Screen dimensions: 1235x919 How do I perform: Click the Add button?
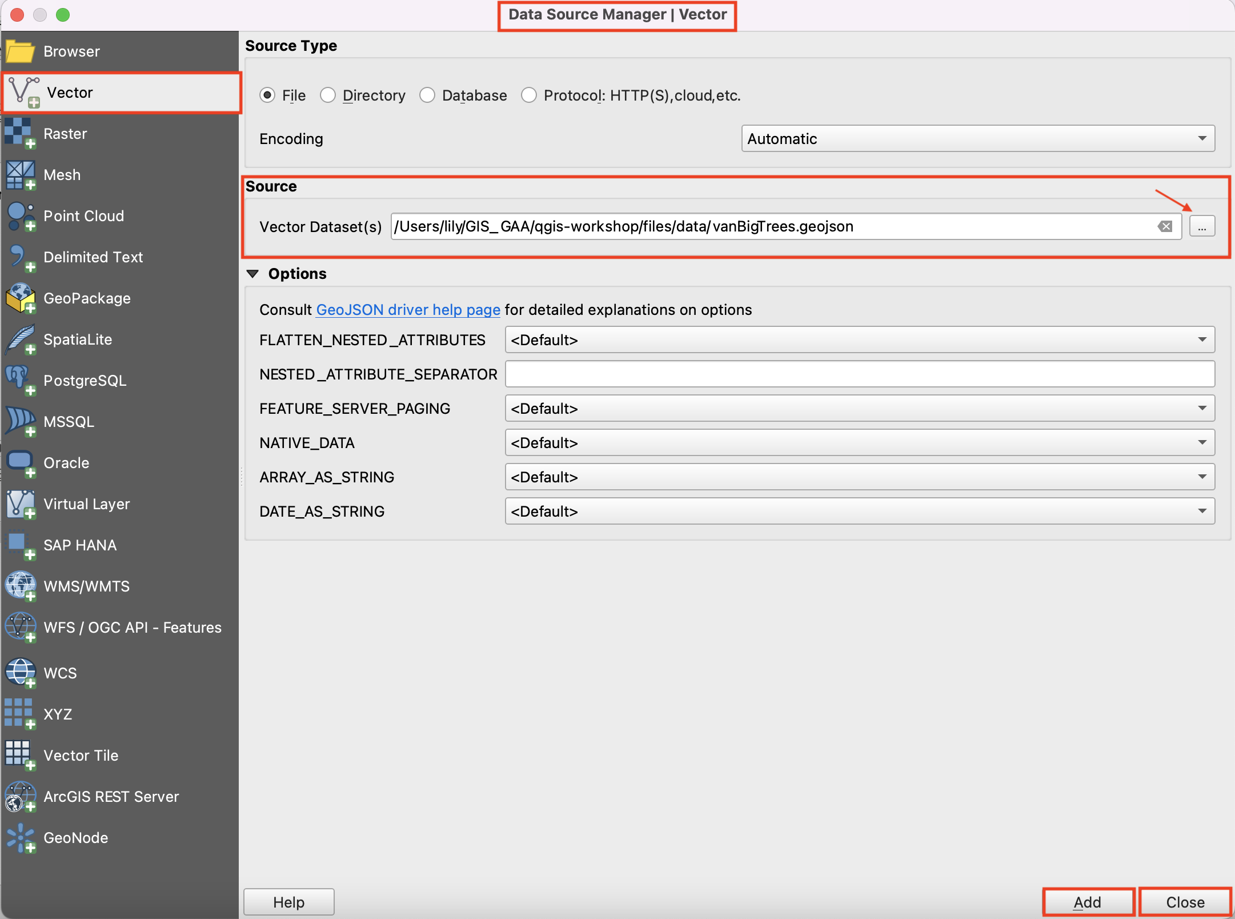click(1088, 902)
